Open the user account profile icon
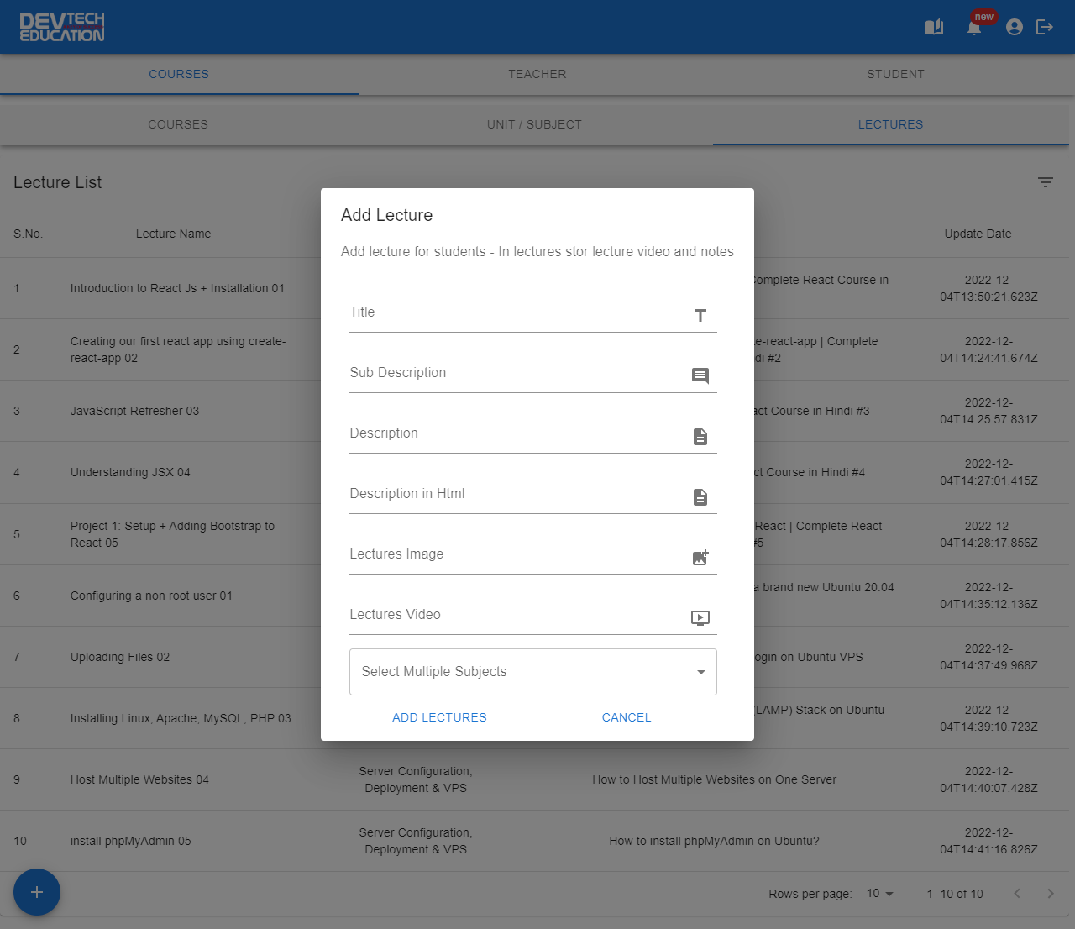Screen dimensions: 1075x929 pyautogui.click(x=1015, y=27)
